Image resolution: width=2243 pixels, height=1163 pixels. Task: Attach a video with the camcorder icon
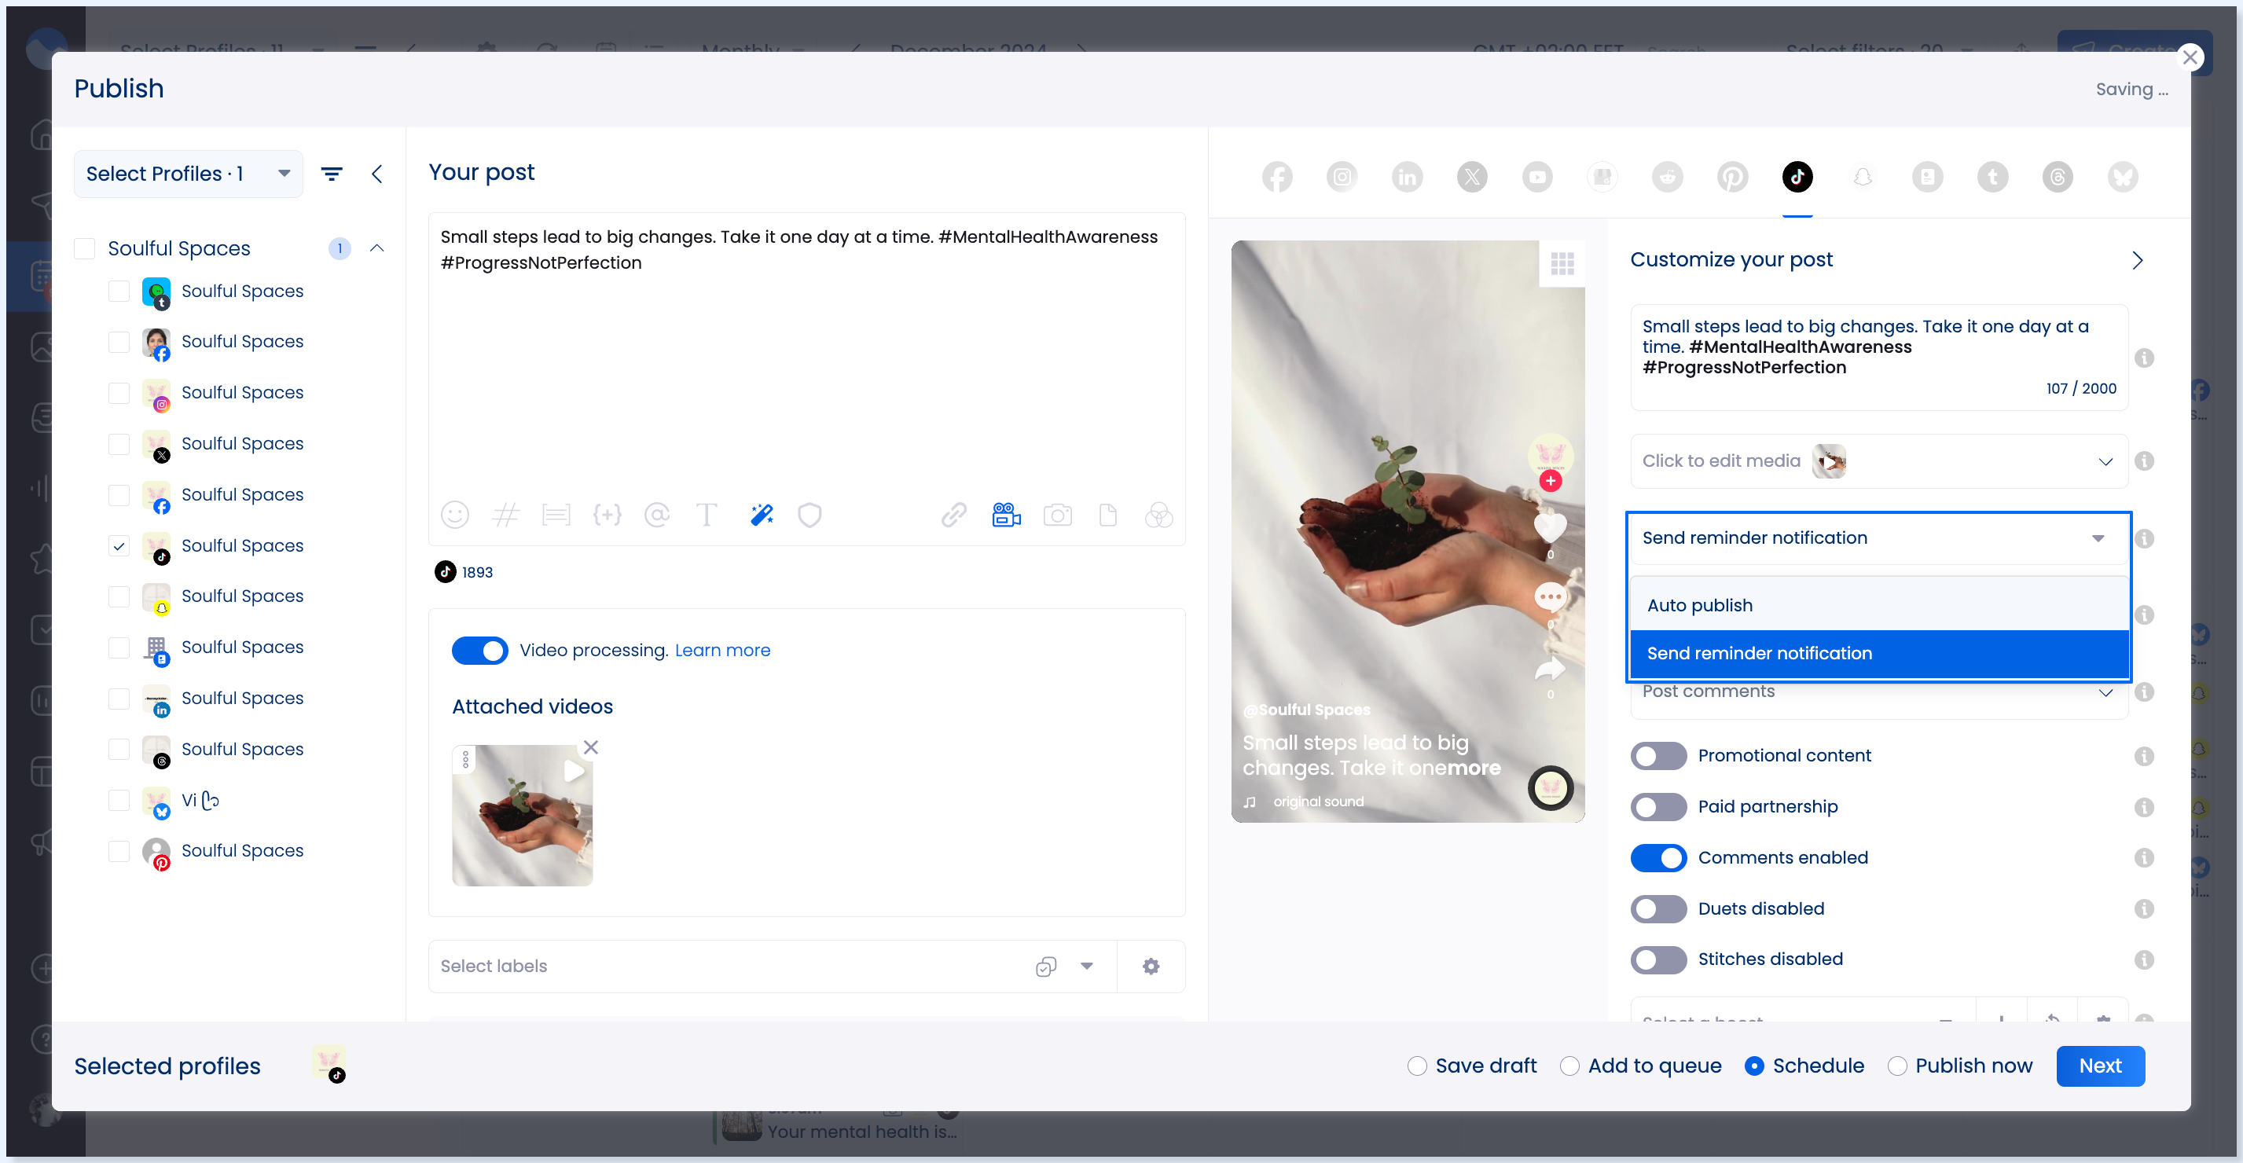pos(1007,515)
